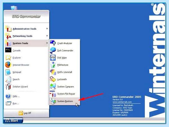Screen dimensions: 169x127
Task: Open the Disk Commander icon
Action: coord(53,50)
